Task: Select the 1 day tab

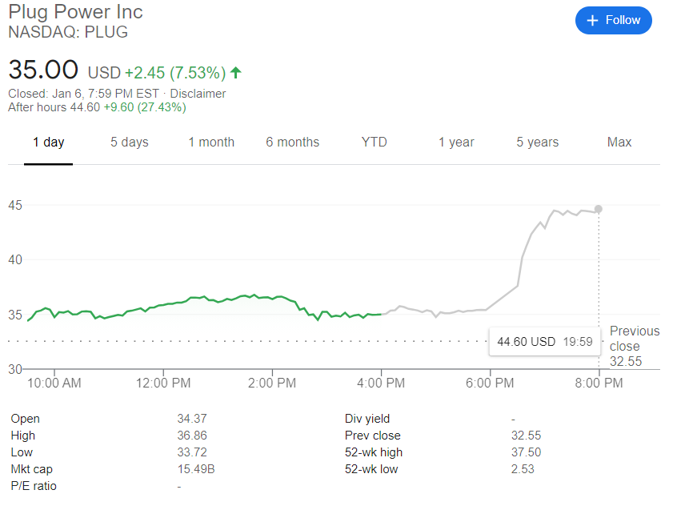Action: pyautogui.click(x=48, y=142)
